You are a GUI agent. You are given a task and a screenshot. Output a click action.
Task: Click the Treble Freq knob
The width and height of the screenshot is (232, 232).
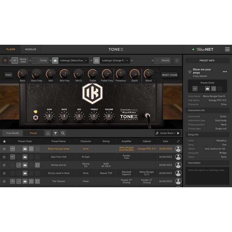(106, 74)
